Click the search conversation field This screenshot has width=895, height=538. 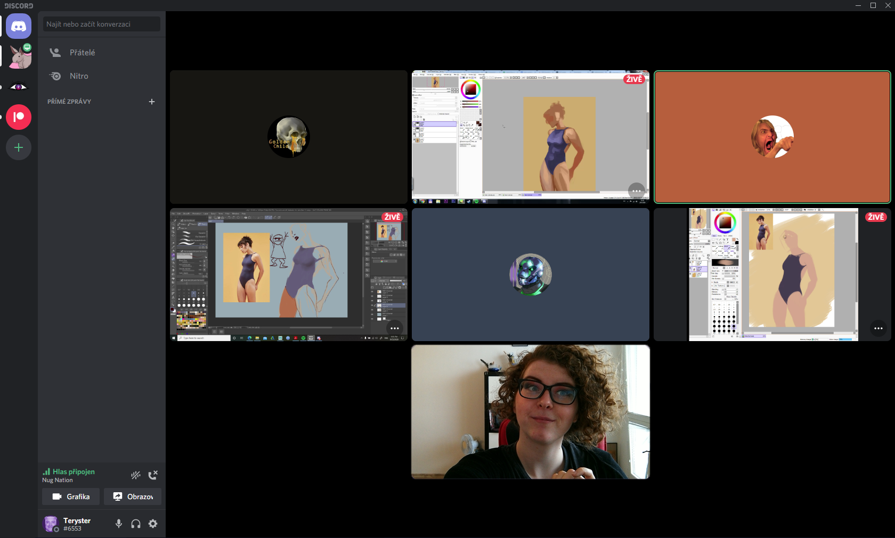(101, 24)
